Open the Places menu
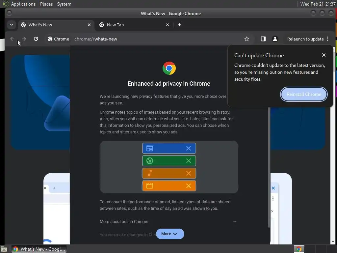The image size is (337, 253). (x=46, y=4)
